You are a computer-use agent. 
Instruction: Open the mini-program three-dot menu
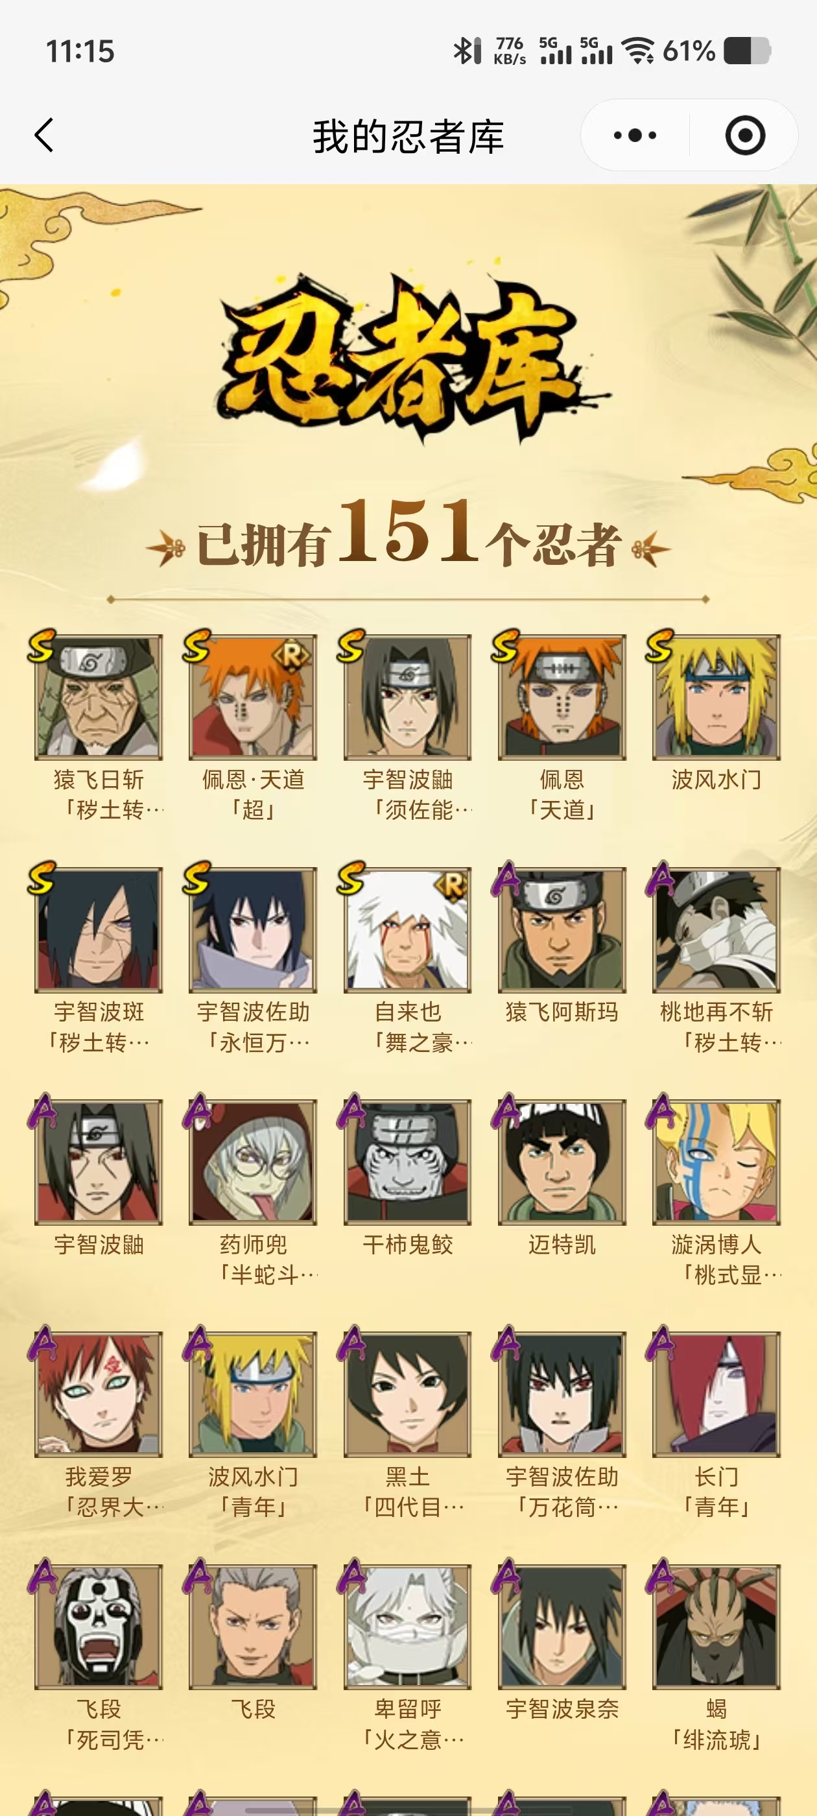(x=634, y=135)
